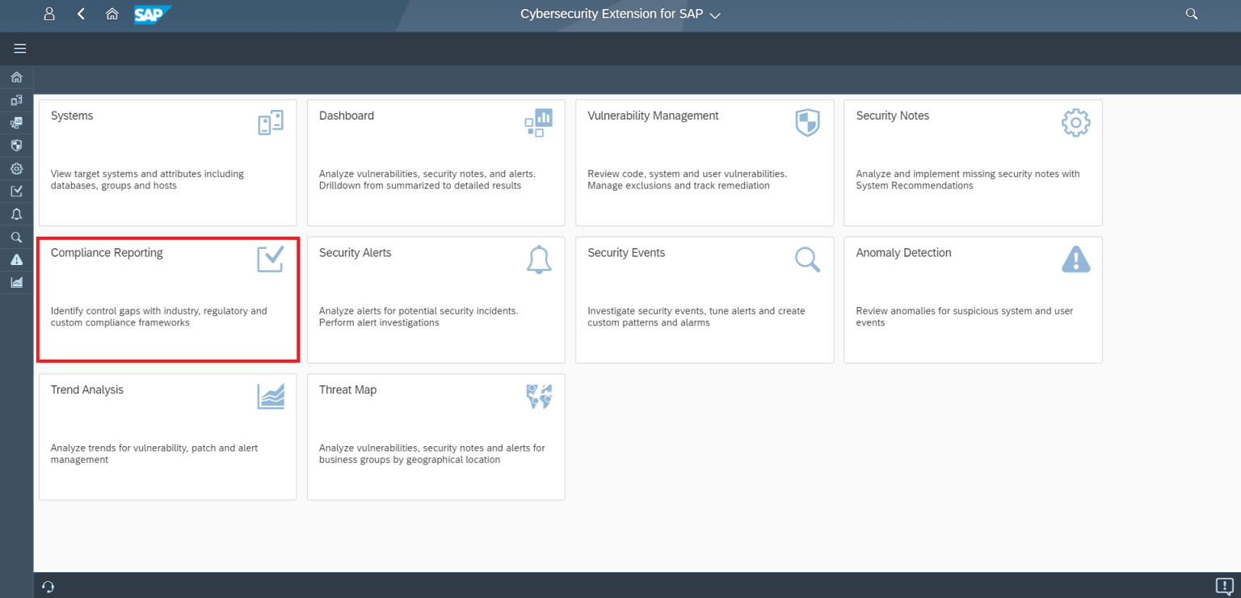Open the Compliance Reporting tile
1241x598 pixels.
click(167, 299)
